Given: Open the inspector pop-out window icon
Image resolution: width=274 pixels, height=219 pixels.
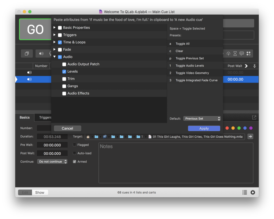Looking at the screenshot, I should point(254,118).
